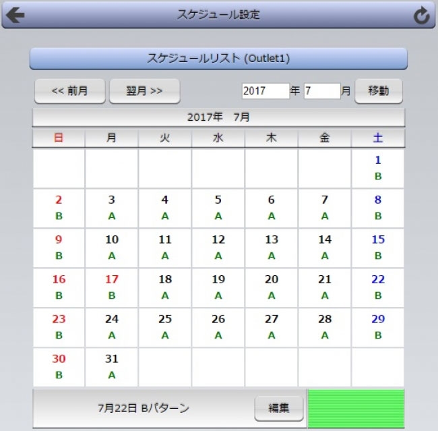Select July 17 holiday cell
This screenshot has height=431, width=438.
(x=112, y=287)
